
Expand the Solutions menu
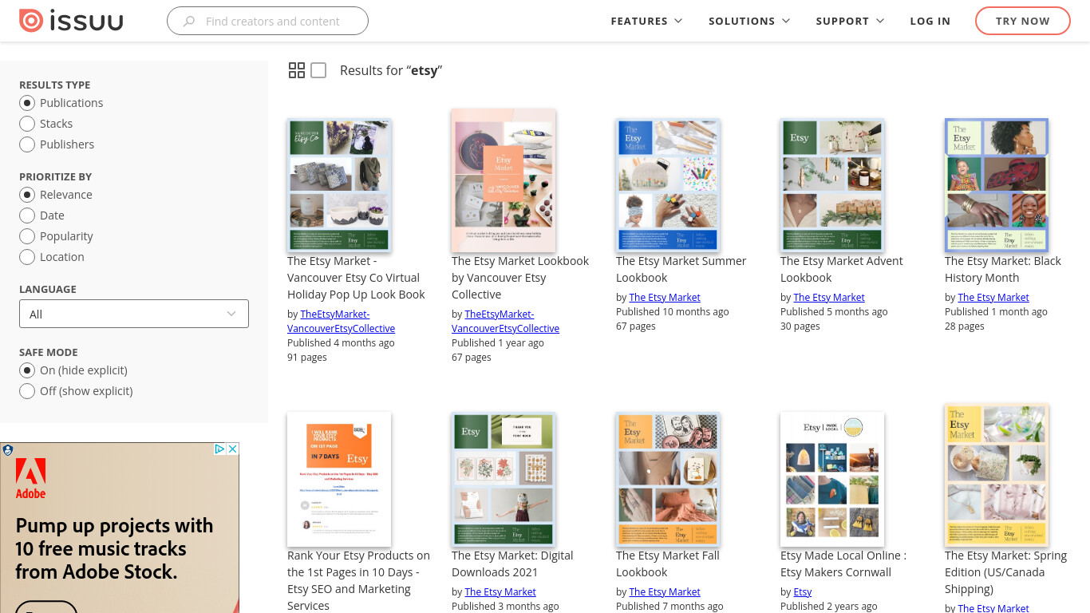(749, 22)
